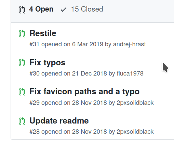The image size is (174, 146).
Task: Click the #29 opened on 28 Nov 2018 text
Action: click(x=68, y=103)
